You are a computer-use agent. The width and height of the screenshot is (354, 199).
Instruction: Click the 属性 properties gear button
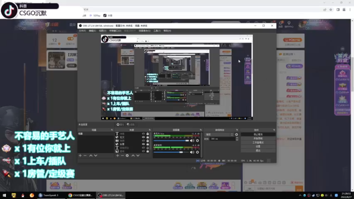[x=120, y=125]
